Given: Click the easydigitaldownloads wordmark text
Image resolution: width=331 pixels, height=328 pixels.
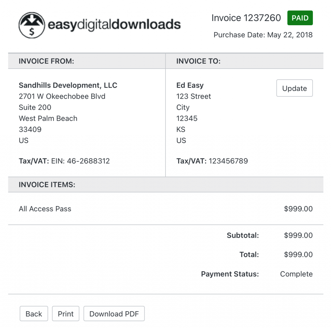Looking at the screenshot, I should point(114,25).
